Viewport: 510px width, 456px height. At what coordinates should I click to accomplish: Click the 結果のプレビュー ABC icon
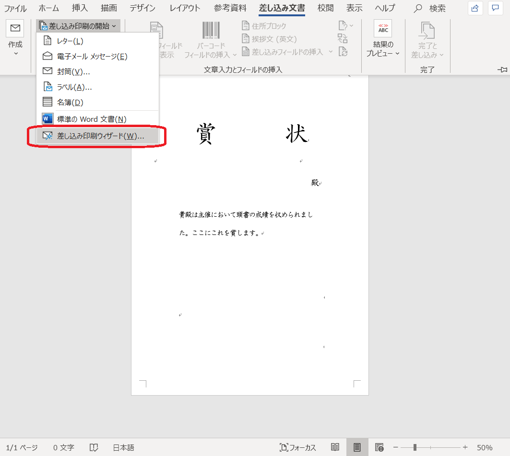coord(383,29)
